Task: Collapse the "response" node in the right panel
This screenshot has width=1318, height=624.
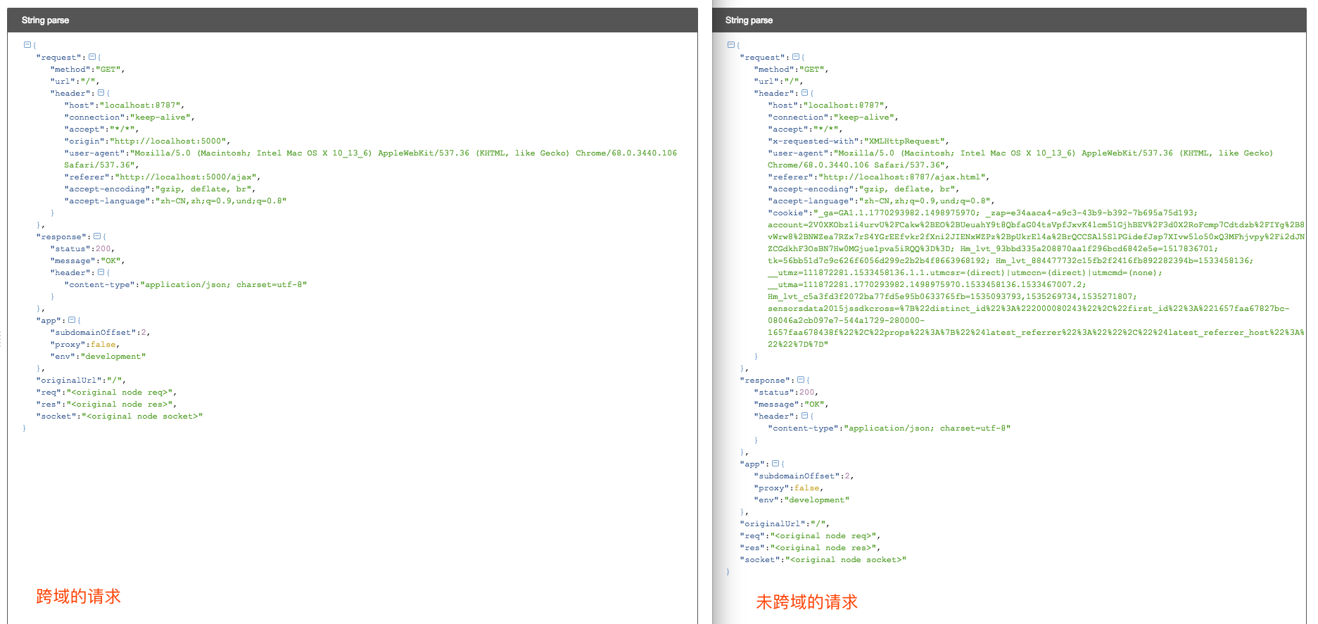Action: tap(801, 380)
